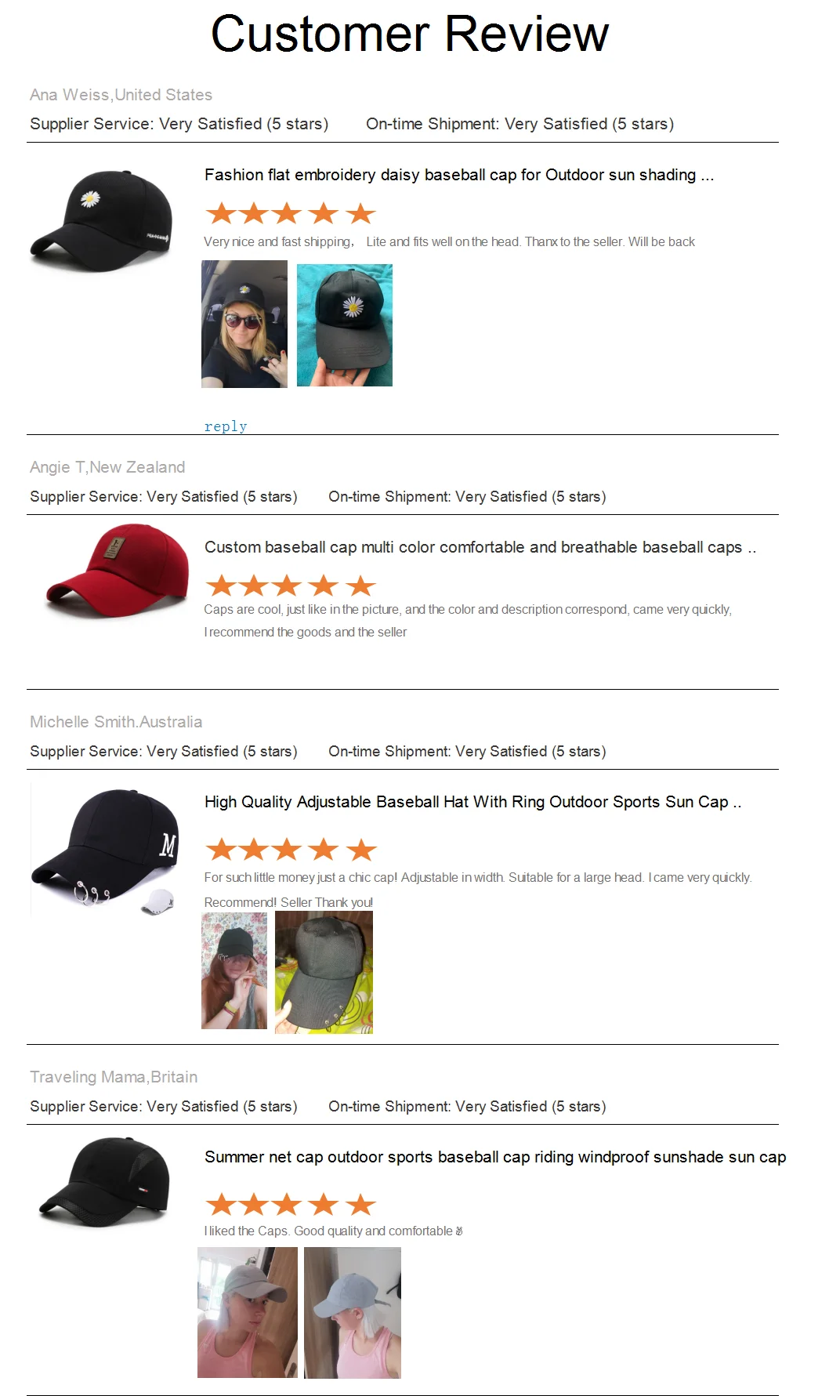Click the red baseball cap product image
This screenshot has height=1396, width=829.
118,571
